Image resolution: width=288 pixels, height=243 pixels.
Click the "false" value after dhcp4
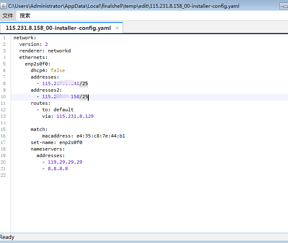tap(58, 70)
